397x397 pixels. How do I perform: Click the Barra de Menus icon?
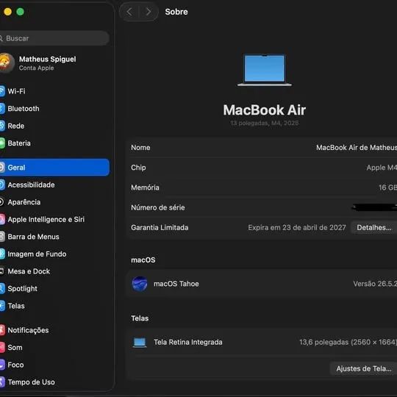coord(2,237)
